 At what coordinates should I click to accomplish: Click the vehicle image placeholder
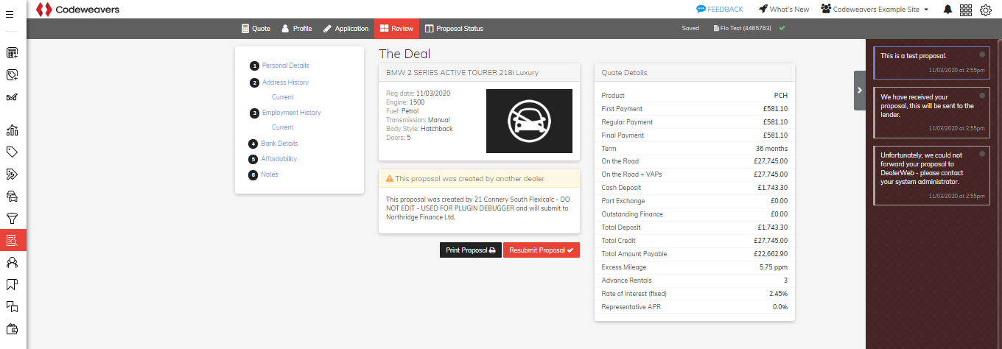coord(529,121)
